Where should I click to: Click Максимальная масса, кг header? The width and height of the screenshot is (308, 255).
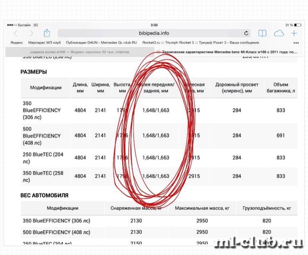[x=202, y=208]
